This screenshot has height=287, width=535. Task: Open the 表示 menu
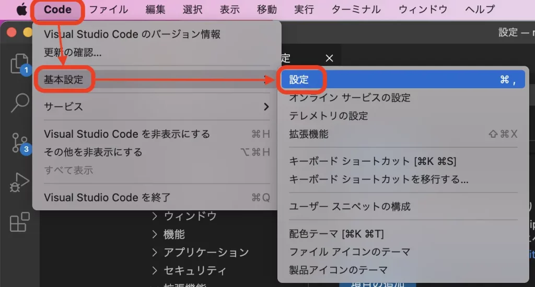tap(230, 9)
